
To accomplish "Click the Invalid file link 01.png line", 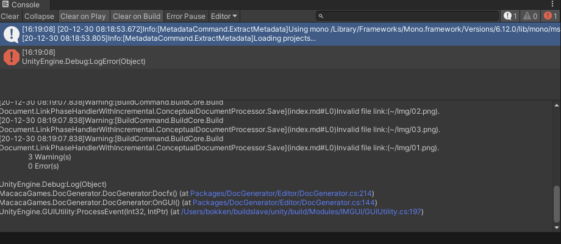I will [220, 147].
